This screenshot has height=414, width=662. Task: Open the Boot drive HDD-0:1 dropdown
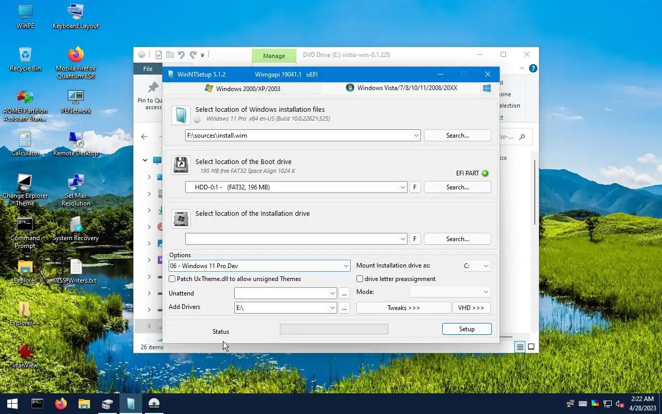click(403, 187)
